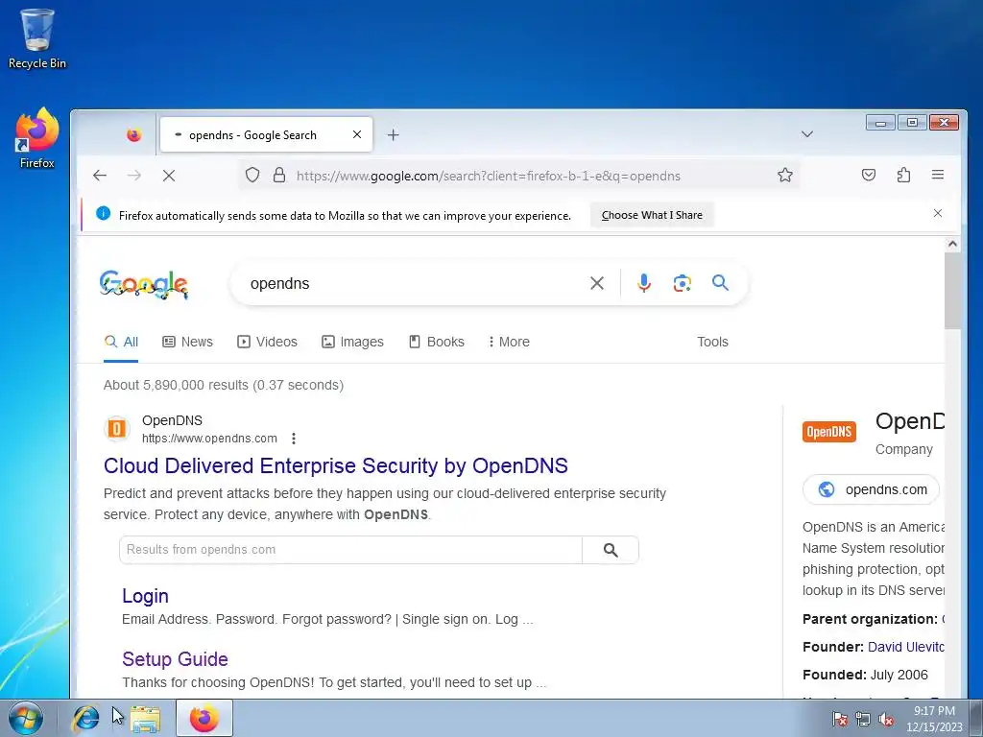
Task: Open https://www.opendns.com result URL
Action: (209, 438)
